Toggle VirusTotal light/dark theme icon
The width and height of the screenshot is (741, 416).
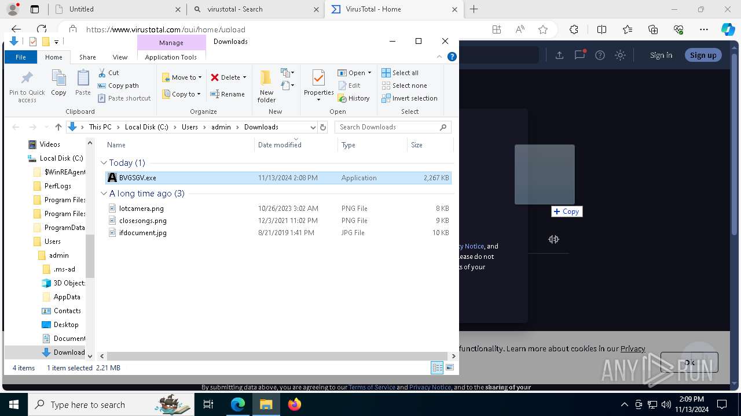pos(620,55)
